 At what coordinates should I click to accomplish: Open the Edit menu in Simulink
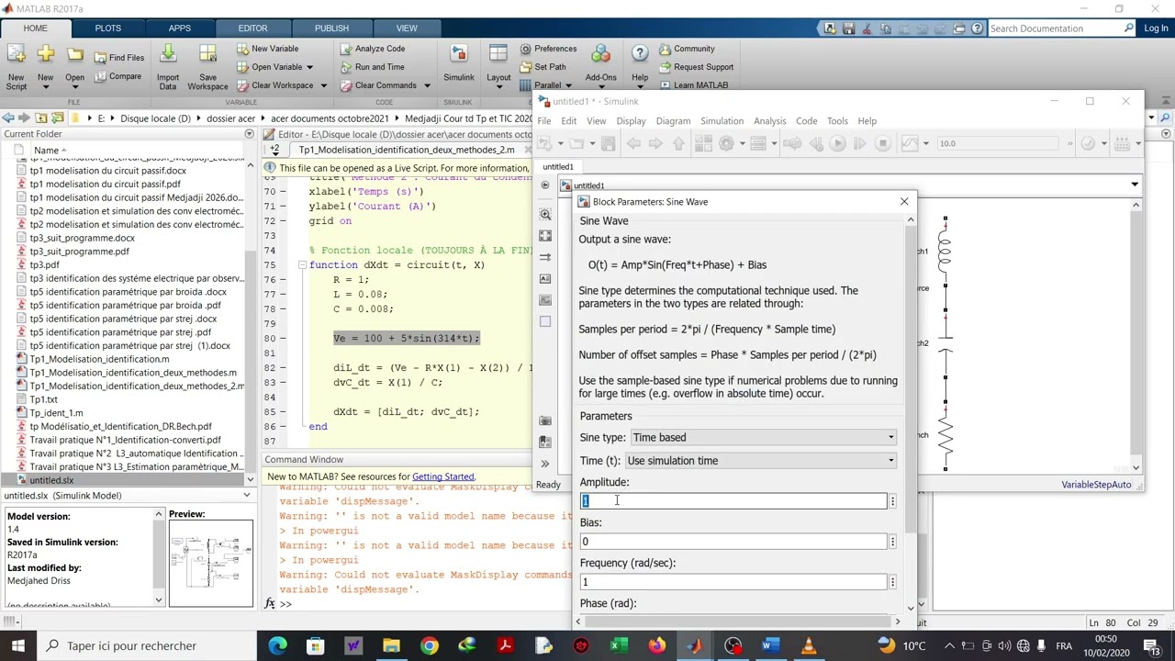pos(569,121)
